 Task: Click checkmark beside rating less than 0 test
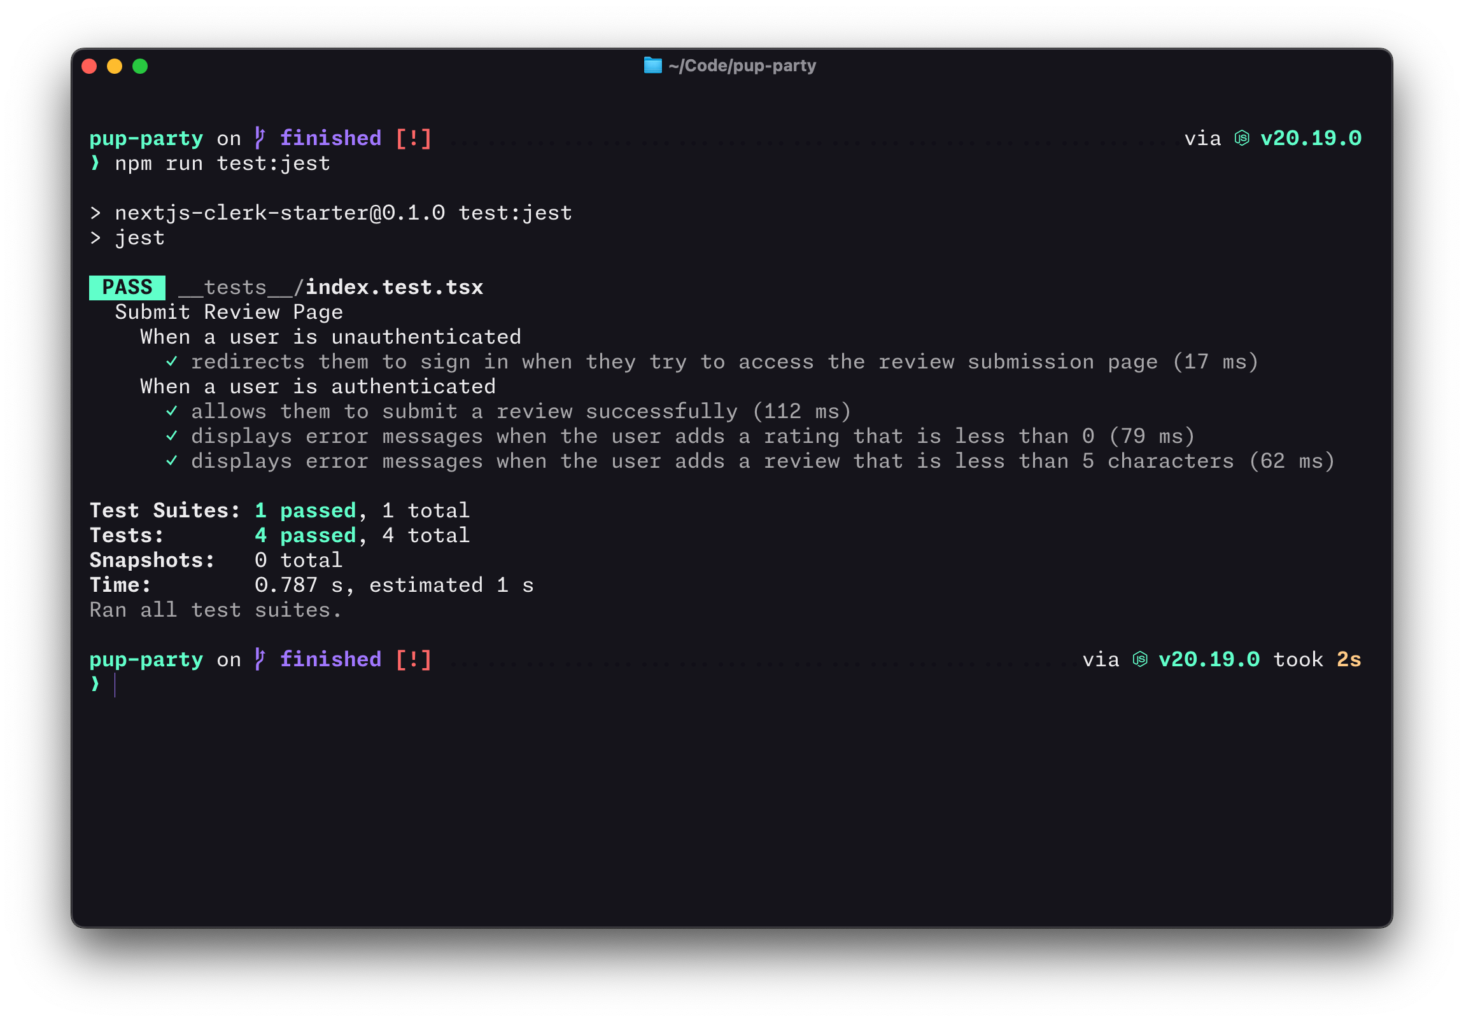click(171, 436)
